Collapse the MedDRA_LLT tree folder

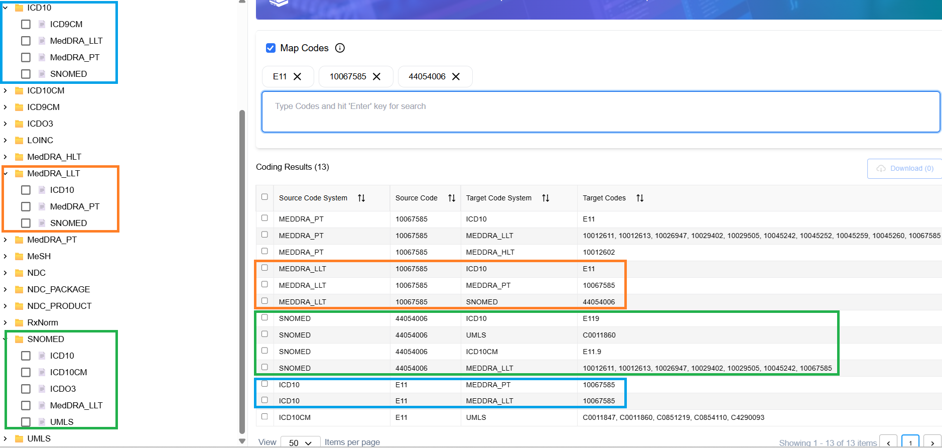[x=6, y=173]
